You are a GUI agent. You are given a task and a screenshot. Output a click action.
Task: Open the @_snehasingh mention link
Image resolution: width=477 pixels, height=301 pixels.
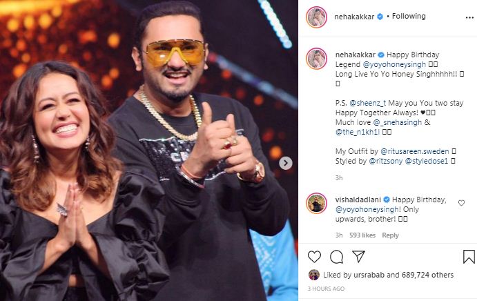pos(398,122)
